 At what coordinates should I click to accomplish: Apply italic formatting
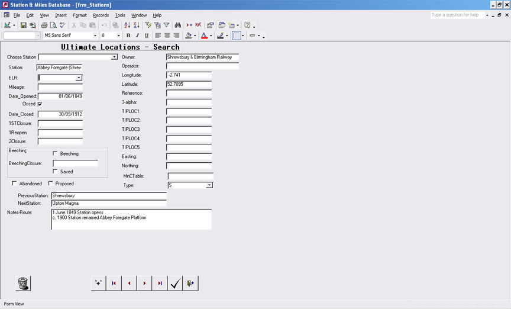click(137, 36)
